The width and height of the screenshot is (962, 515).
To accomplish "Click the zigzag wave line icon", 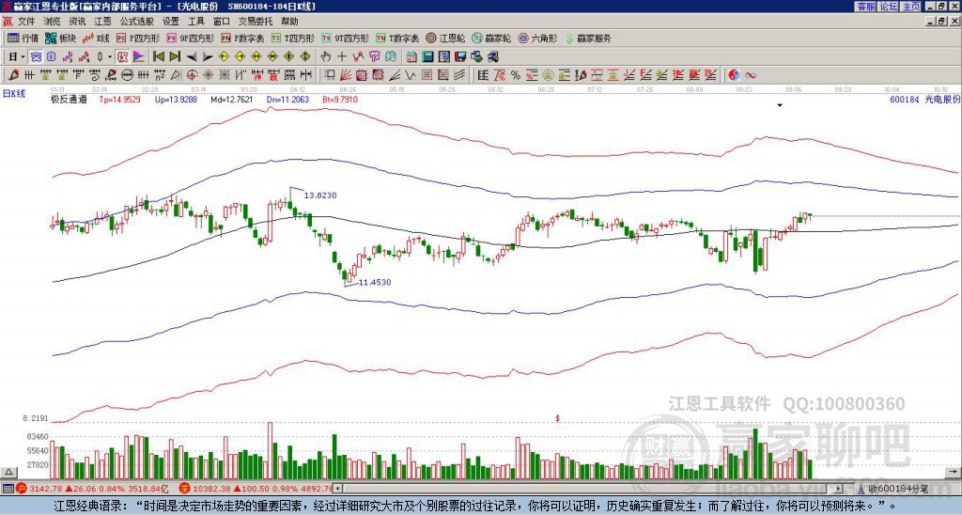I will (410, 75).
